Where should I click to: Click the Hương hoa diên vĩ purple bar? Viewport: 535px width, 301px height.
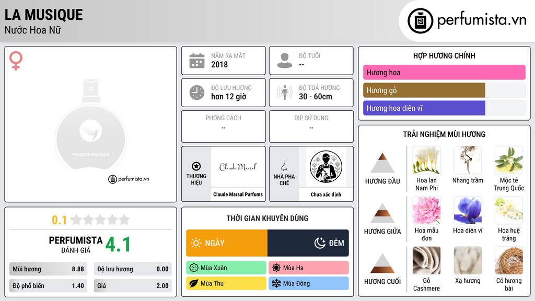point(424,108)
